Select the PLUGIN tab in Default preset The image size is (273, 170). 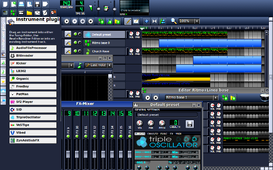(x=140, y=134)
